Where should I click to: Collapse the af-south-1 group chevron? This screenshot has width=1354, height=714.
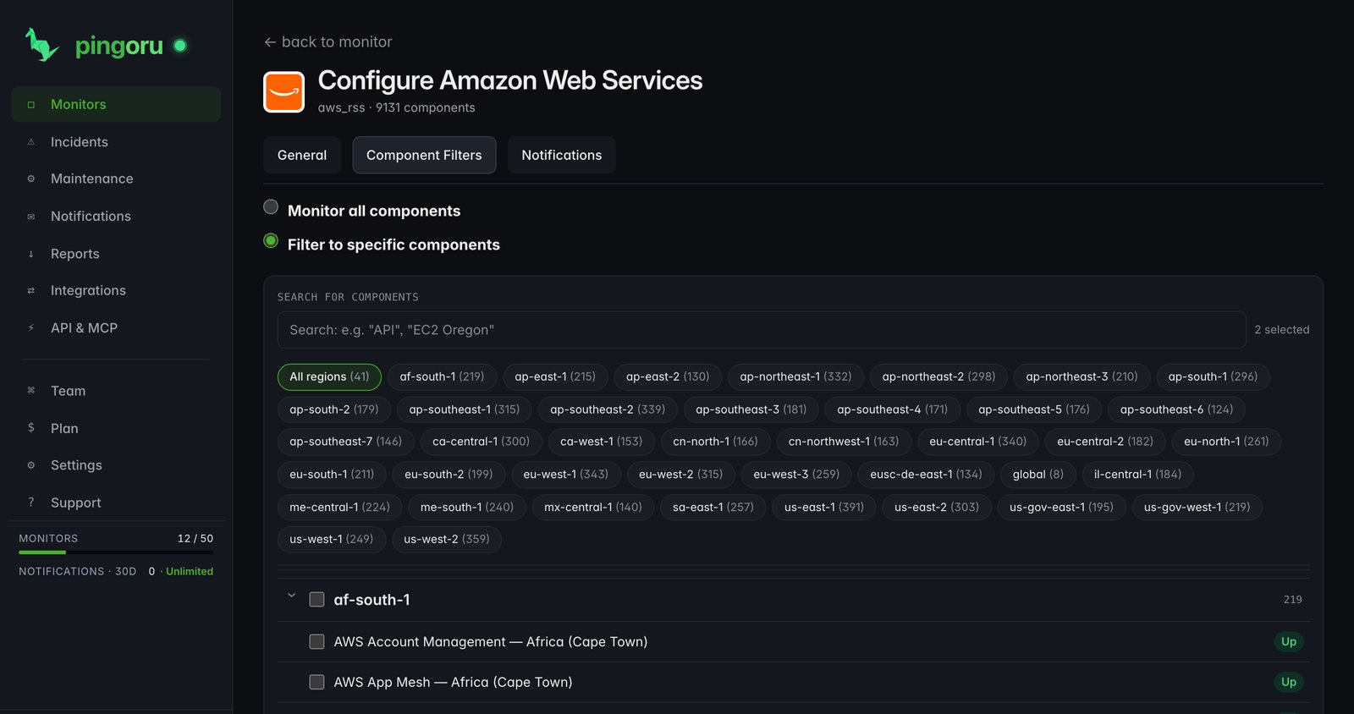[x=292, y=596]
